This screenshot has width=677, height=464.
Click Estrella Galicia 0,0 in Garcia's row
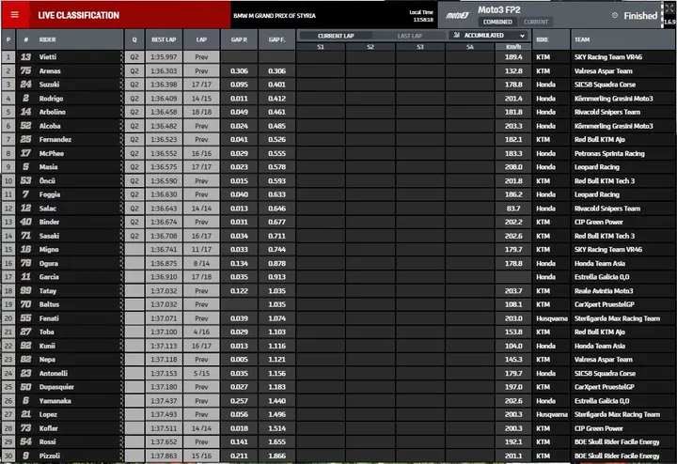click(x=602, y=277)
